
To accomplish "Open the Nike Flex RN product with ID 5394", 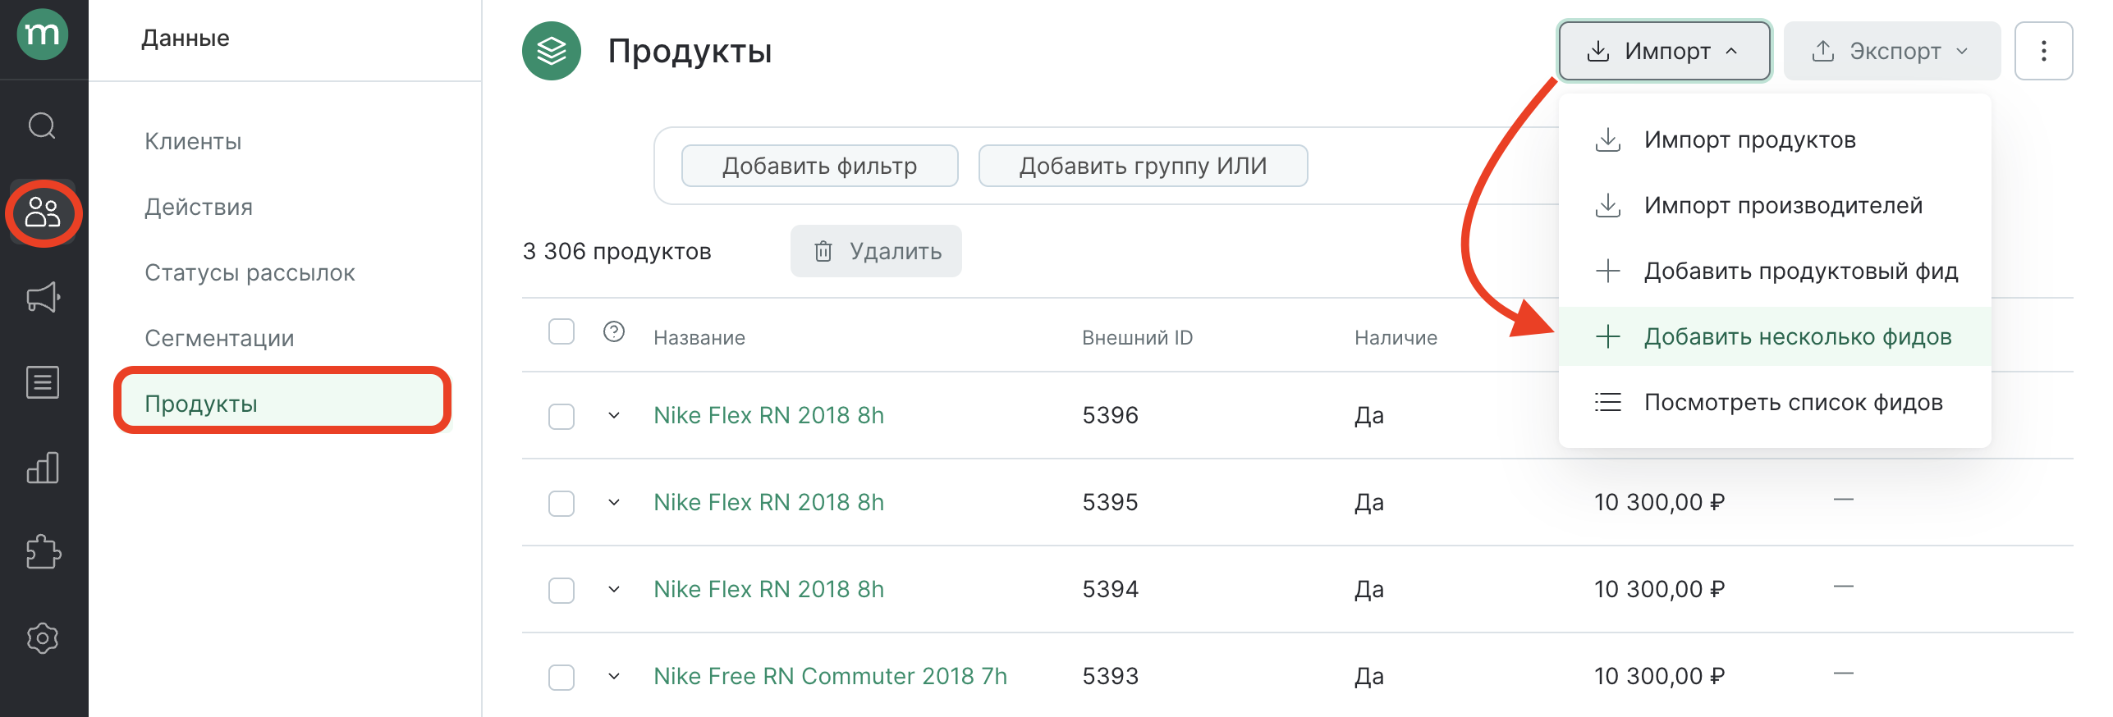I will 768,589.
